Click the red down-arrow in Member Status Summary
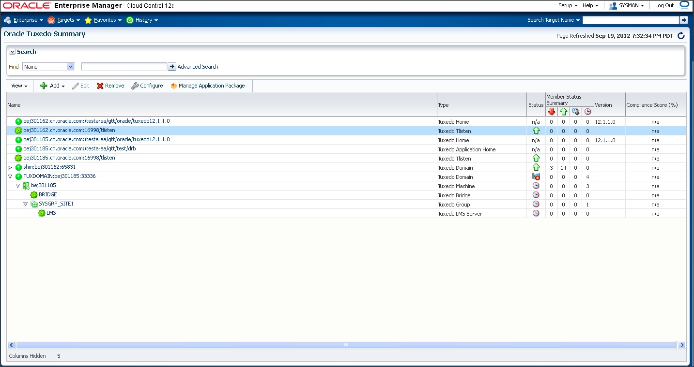The width and height of the screenshot is (694, 367). [x=552, y=111]
